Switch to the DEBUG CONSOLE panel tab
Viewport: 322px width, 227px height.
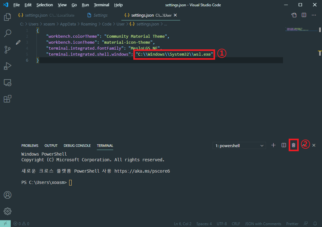tap(77, 146)
